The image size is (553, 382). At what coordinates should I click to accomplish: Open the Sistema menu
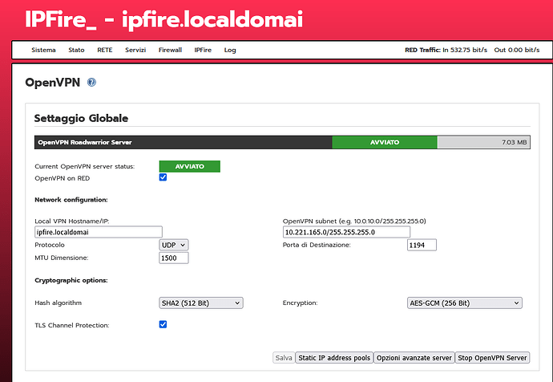(43, 50)
